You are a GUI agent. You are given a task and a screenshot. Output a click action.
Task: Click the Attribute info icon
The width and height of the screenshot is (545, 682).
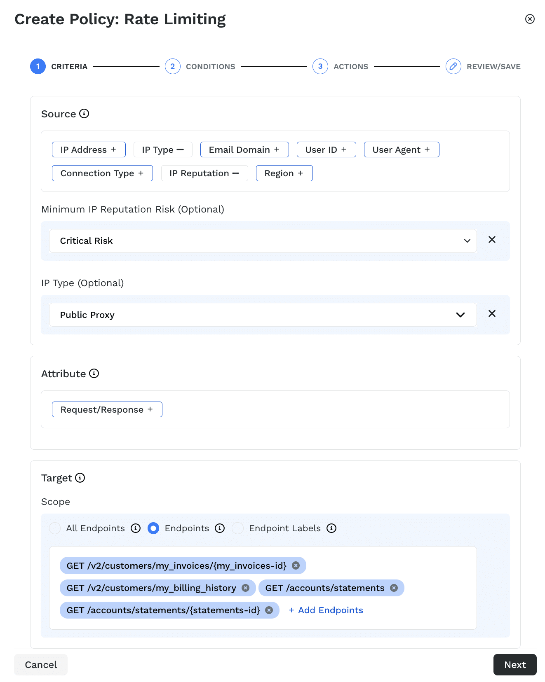(x=94, y=374)
